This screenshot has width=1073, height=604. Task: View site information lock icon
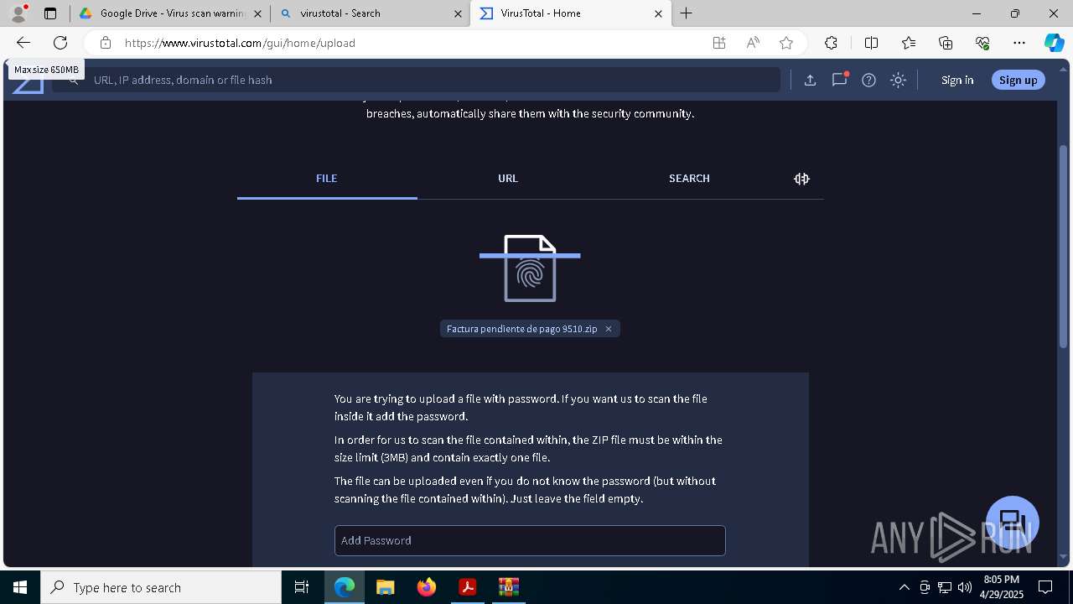(105, 43)
